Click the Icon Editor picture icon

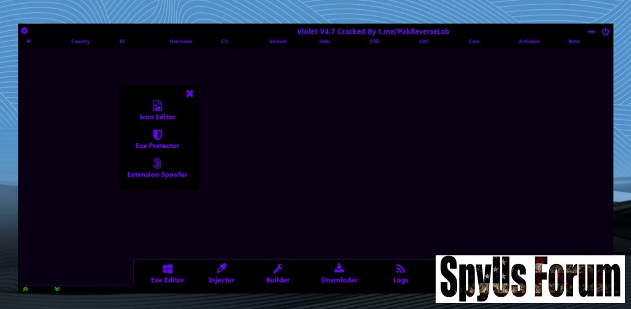click(x=157, y=106)
